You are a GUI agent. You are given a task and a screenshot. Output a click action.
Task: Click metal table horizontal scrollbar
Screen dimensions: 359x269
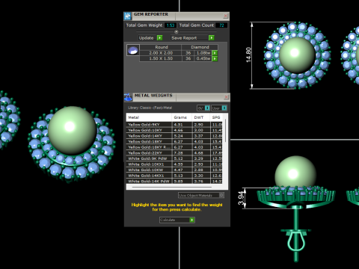pos(172,187)
